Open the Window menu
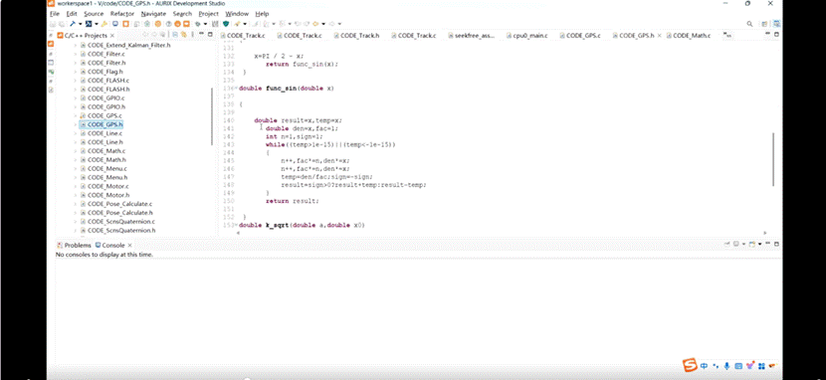The width and height of the screenshot is (826, 380). click(x=237, y=14)
